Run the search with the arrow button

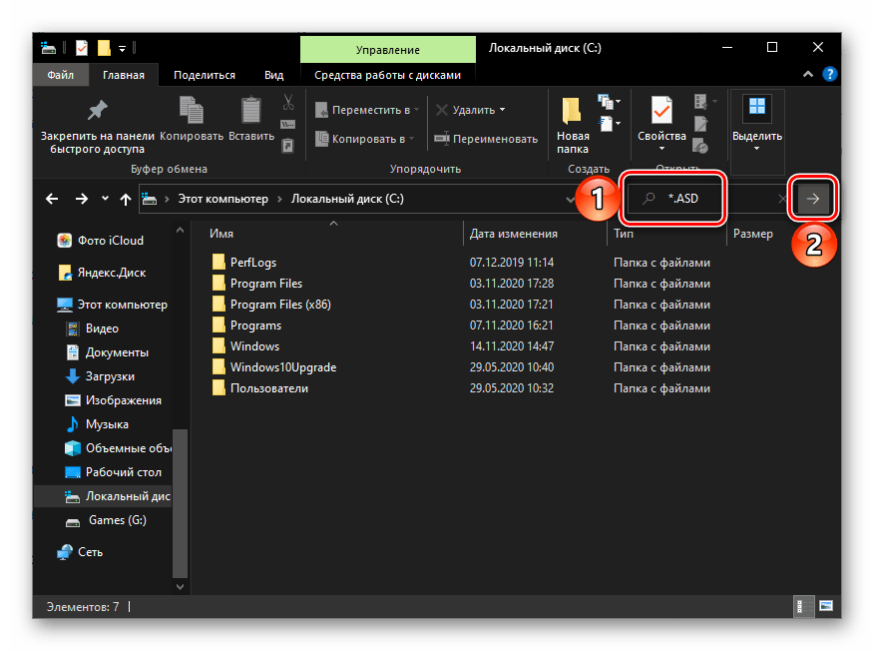(813, 199)
